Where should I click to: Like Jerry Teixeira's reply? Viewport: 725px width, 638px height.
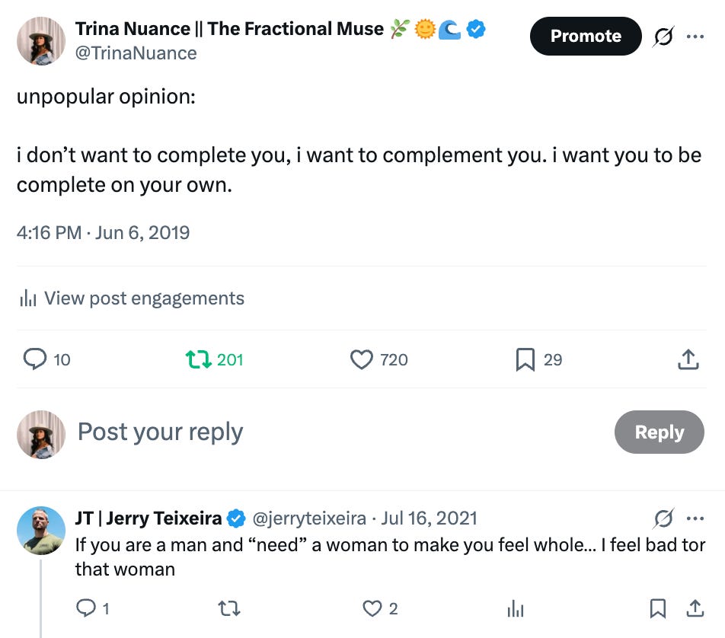pos(372,608)
